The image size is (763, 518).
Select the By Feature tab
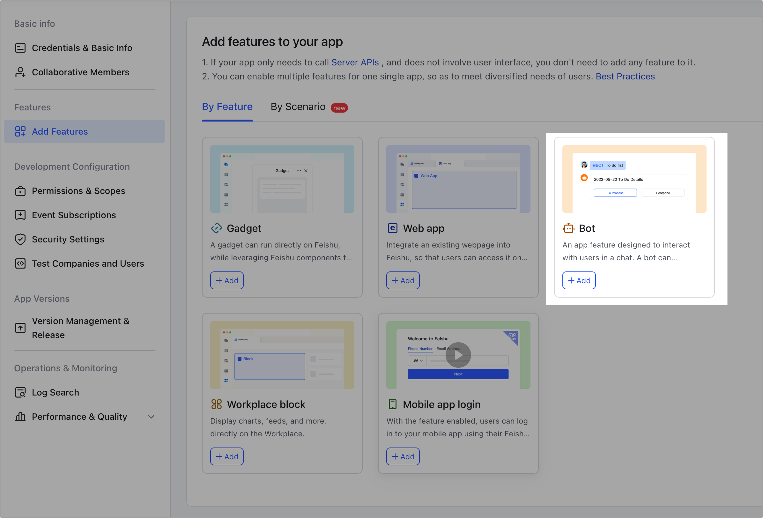(x=227, y=107)
